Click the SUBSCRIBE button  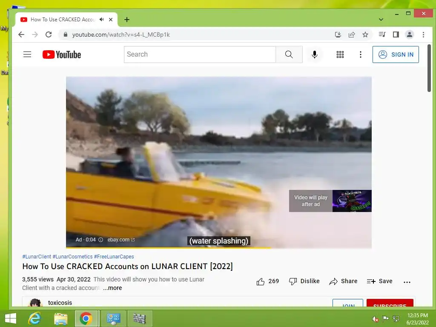(x=390, y=303)
